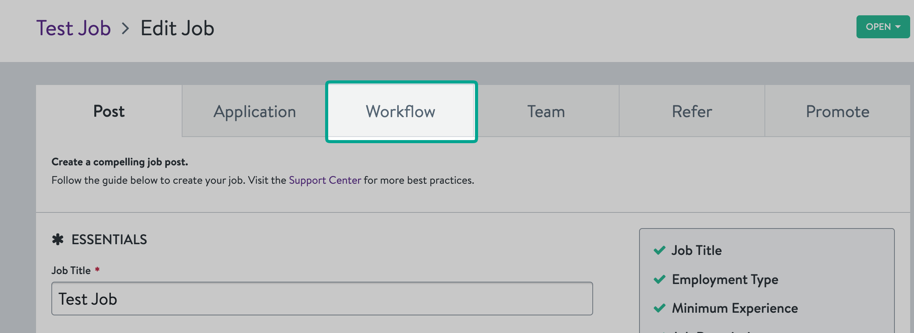Go to the Refer tab
Image resolution: width=914 pixels, height=333 pixels.
[692, 111]
